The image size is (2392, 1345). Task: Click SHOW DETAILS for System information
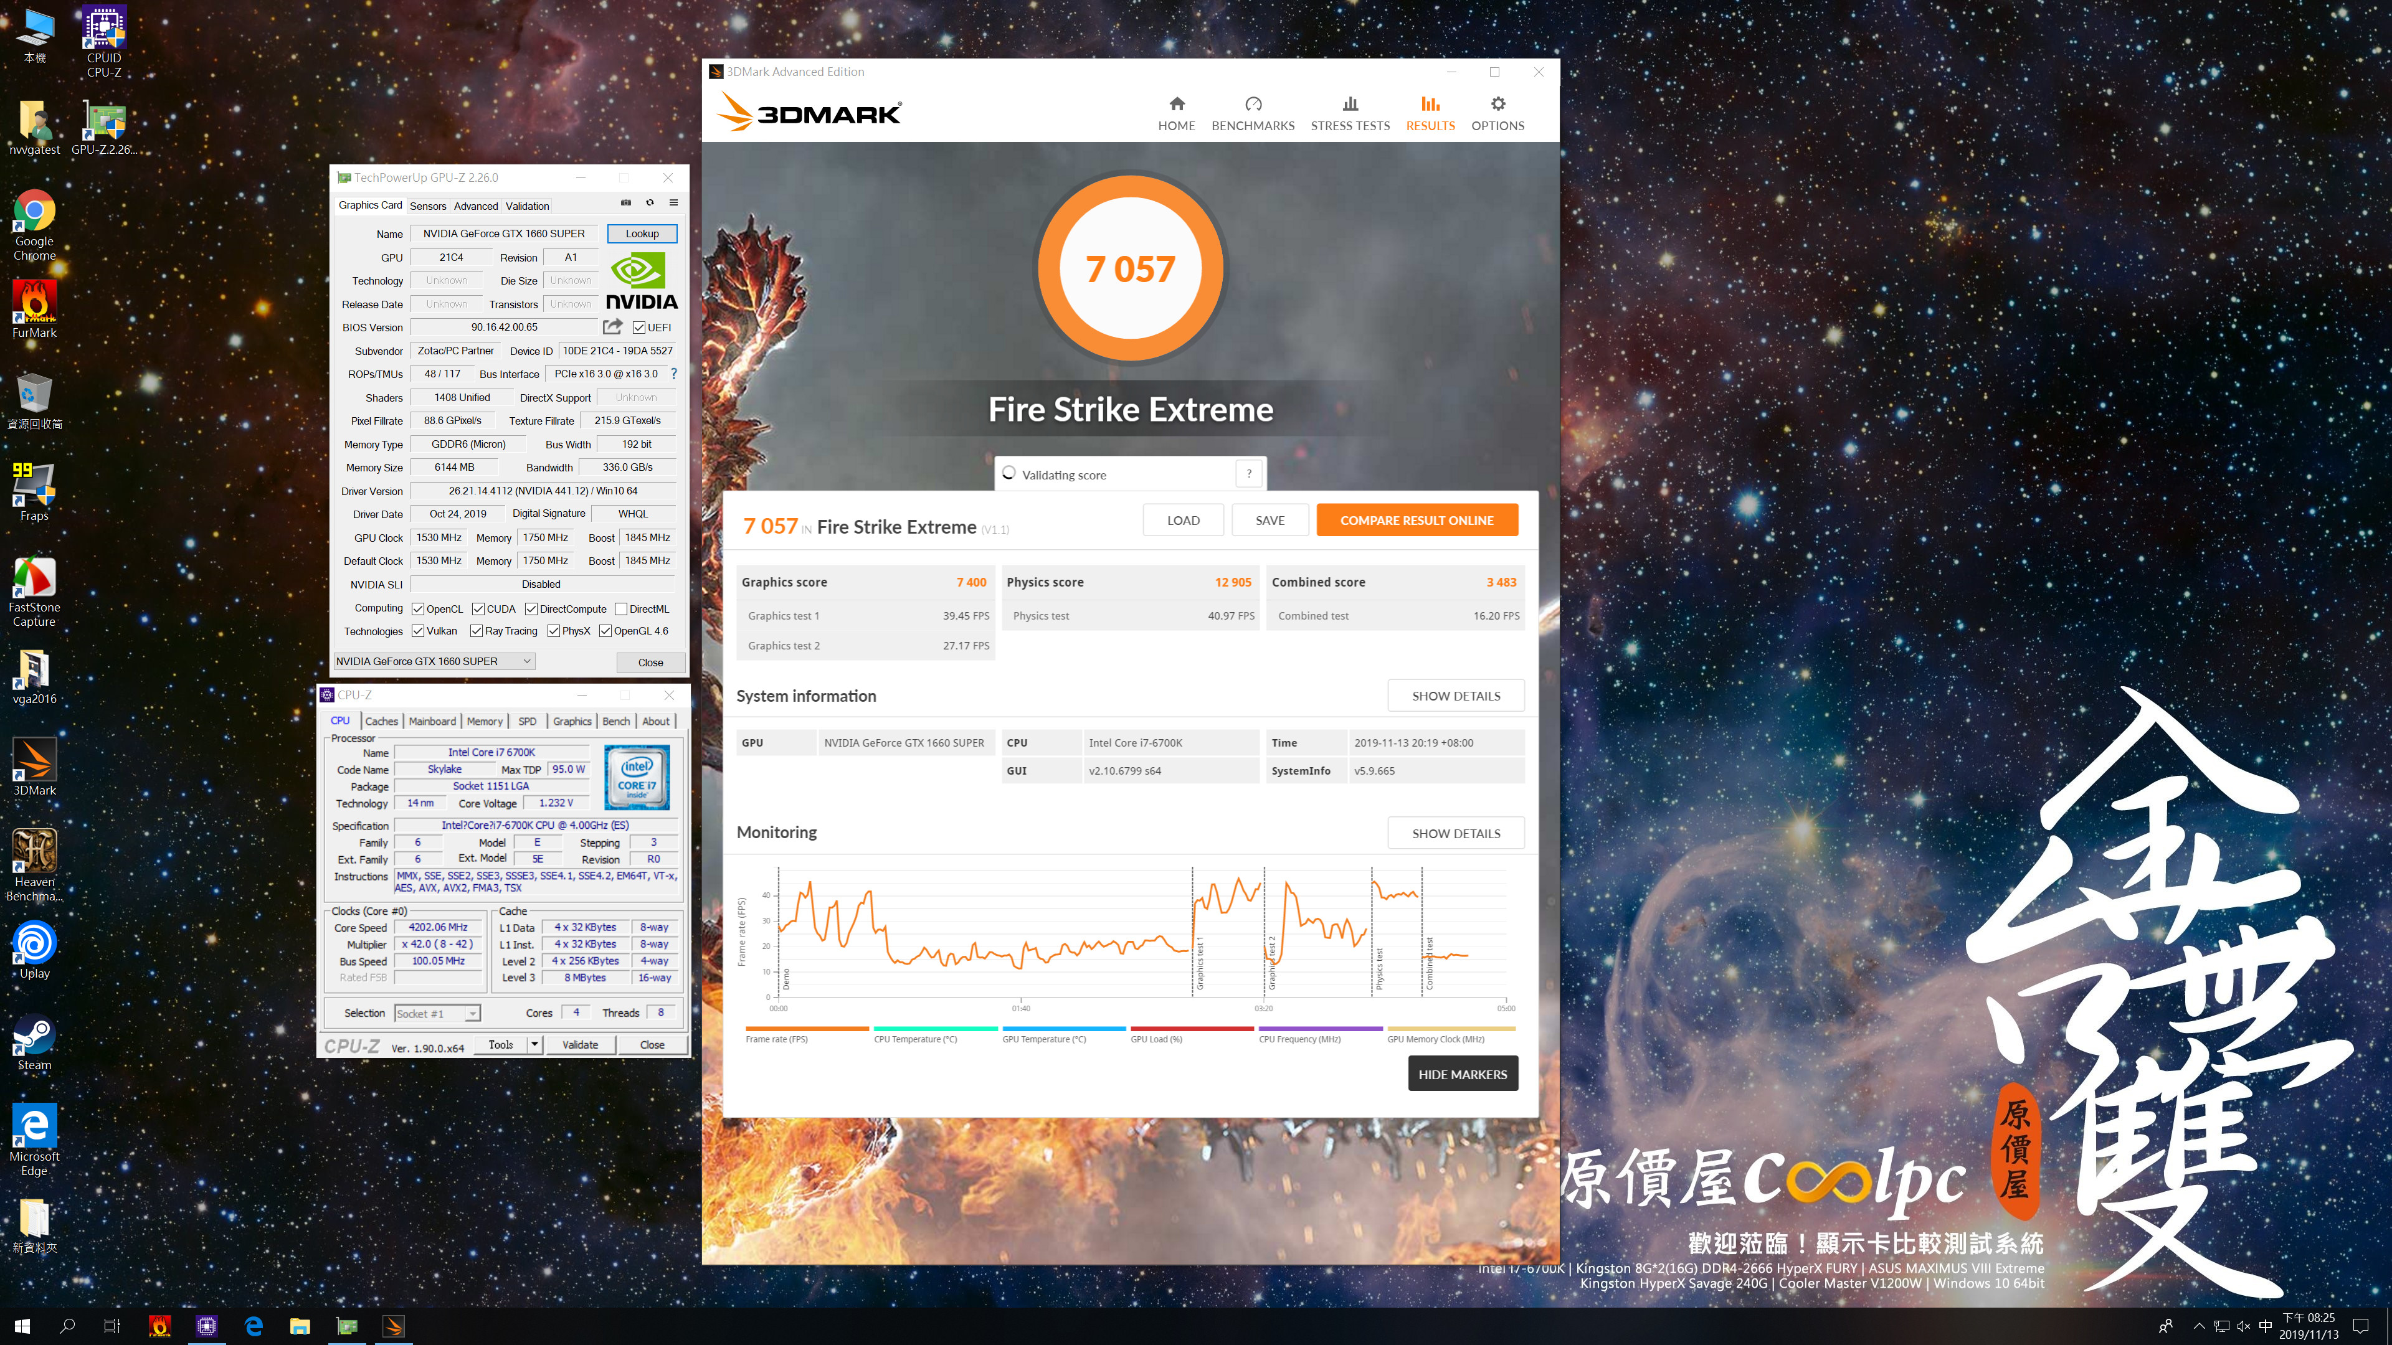(1456, 696)
